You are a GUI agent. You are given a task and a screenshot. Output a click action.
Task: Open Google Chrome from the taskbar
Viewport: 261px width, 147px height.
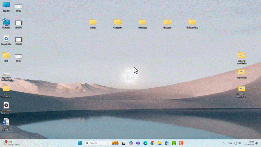[153, 143]
